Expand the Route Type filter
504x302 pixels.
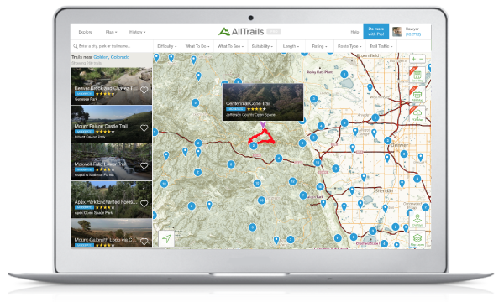click(349, 46)
